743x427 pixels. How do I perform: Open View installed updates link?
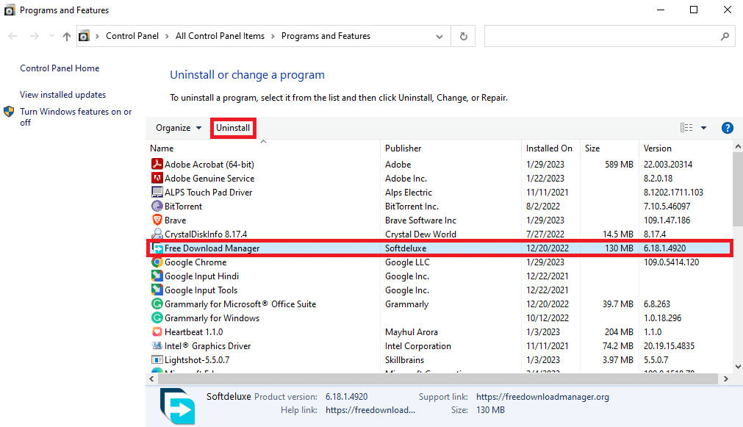tap(63, 95)
